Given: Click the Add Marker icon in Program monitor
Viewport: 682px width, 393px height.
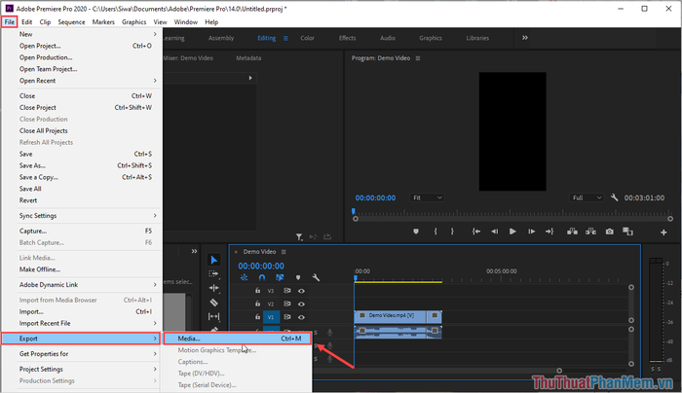Looking at the screenshot, I should (x=416, y=232).
